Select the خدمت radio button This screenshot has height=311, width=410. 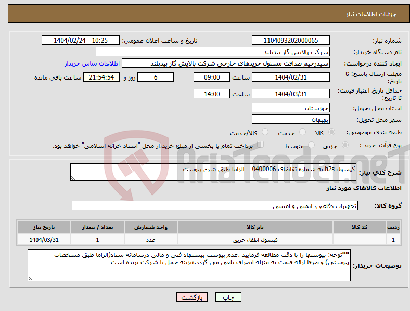tap(302, 132)
